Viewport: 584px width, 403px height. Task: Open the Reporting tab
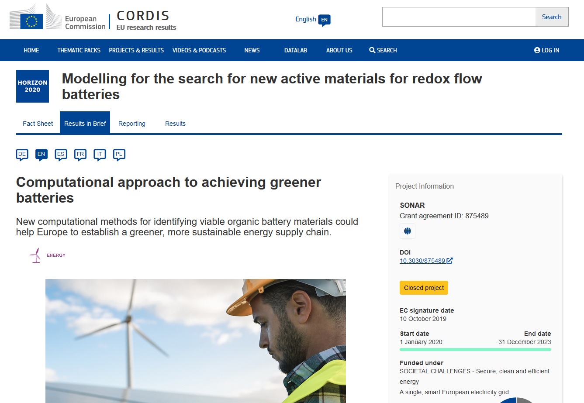(x=131, y=124)
